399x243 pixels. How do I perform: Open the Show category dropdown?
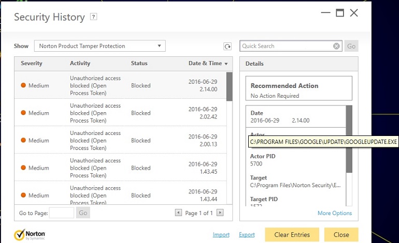coord(99,46)
